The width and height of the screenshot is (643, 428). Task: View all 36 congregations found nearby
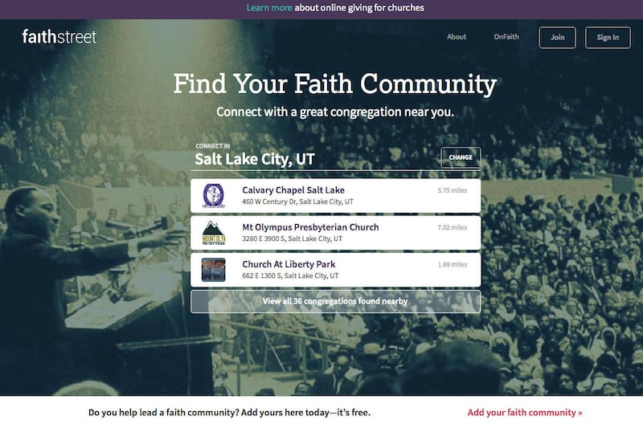point(335,301)
